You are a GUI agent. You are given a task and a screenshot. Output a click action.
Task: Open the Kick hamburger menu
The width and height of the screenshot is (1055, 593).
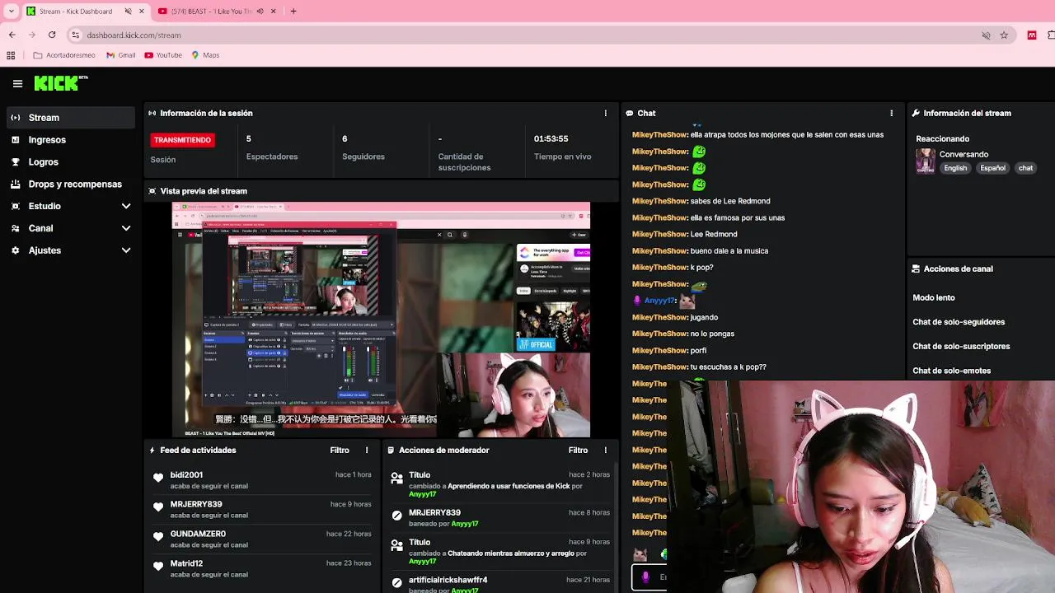pos(17,83)
